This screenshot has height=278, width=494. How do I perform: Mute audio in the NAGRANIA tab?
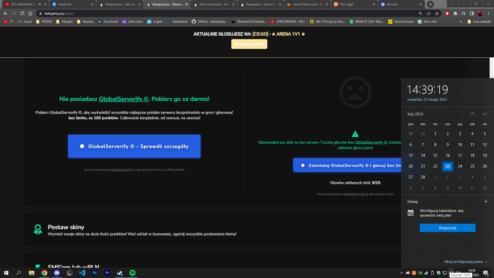click(x=40, y=4)
